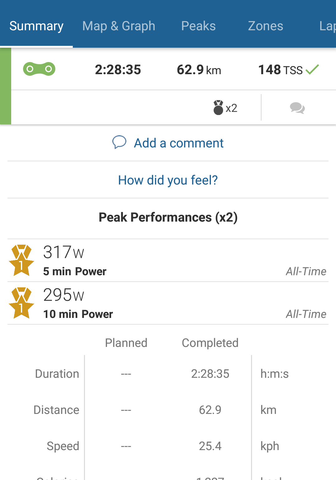The height and width of the screenshot is (480, 336).
Task: Open the 295 W 10 min Power record
Action: [x=168, y=303]
